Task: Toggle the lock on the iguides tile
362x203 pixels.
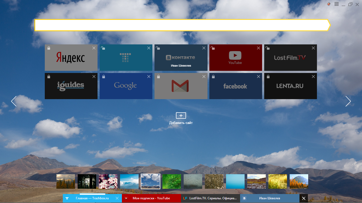Action: click(48, 77)
